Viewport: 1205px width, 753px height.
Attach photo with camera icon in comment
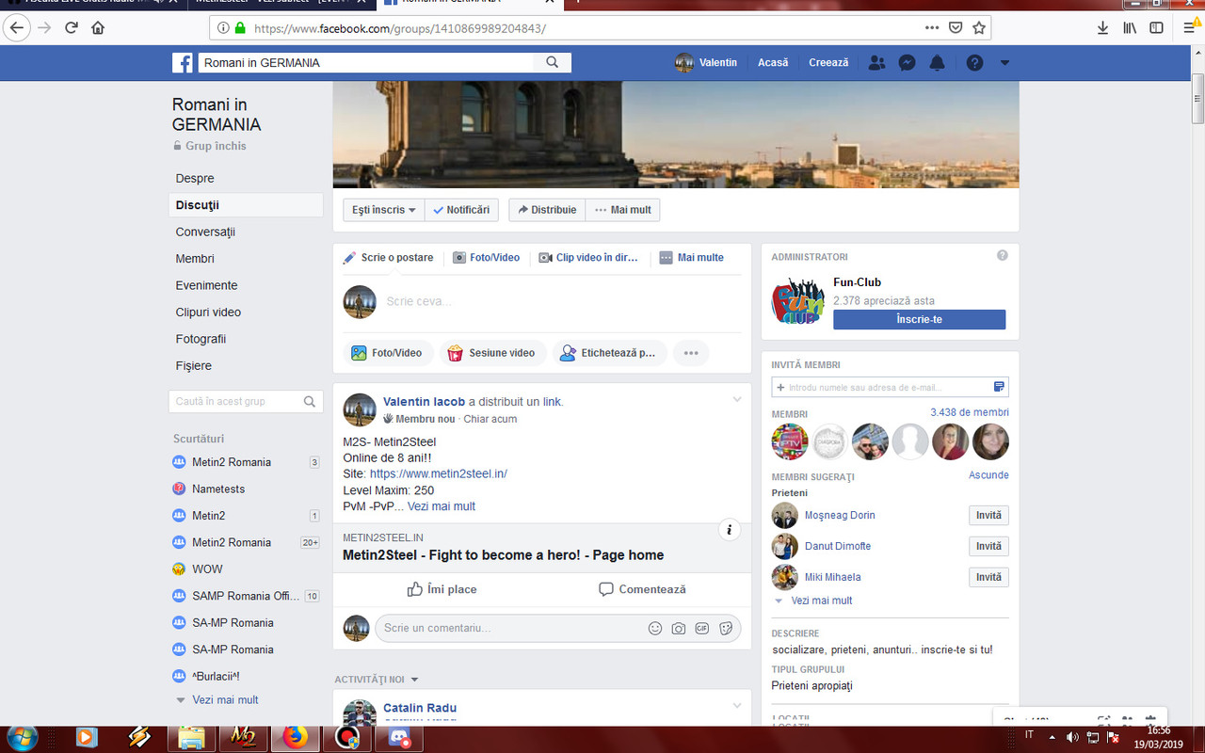pyautogui.click(x=679, y=629)
